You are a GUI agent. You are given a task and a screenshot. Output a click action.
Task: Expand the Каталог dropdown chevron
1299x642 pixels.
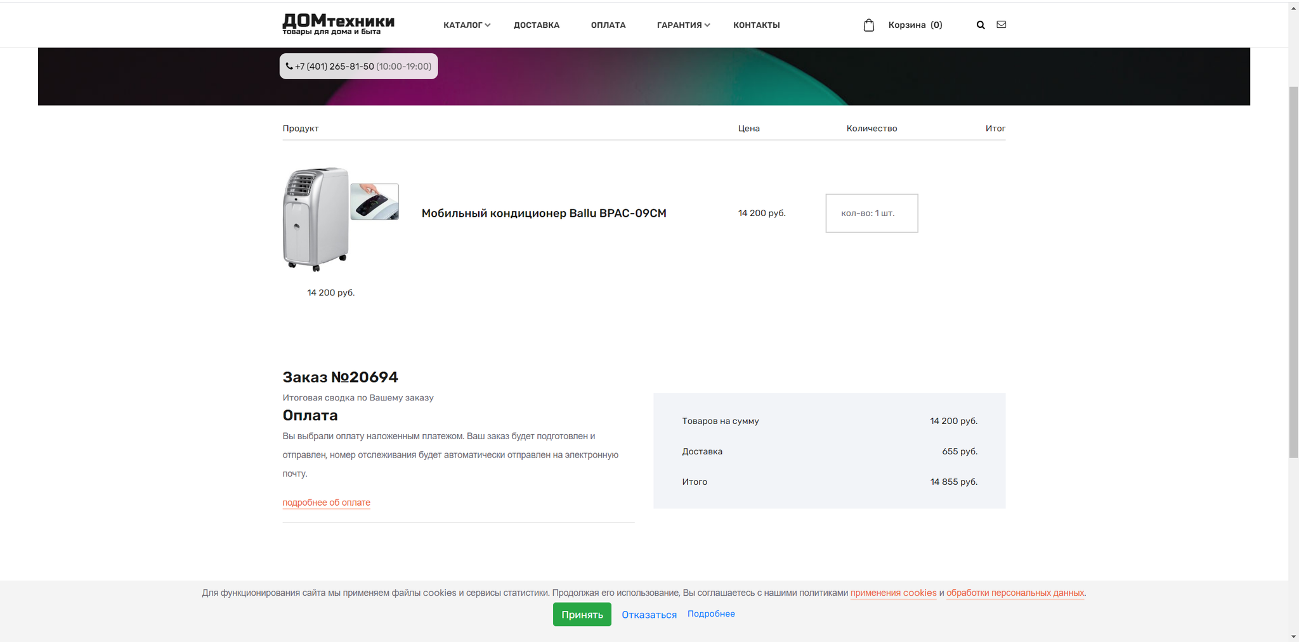click(x=488, y=25)
